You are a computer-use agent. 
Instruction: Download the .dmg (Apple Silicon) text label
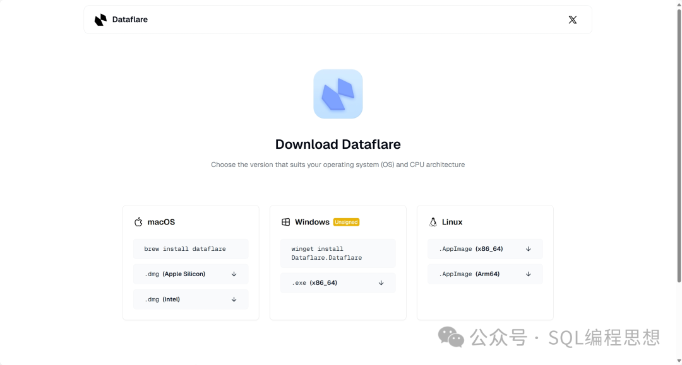click(x=175, y=274)
